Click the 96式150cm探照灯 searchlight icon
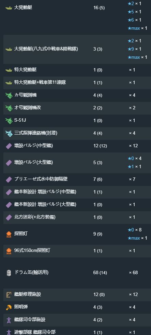Viewport: 151px width, 335px height. [x=9, y=251]
